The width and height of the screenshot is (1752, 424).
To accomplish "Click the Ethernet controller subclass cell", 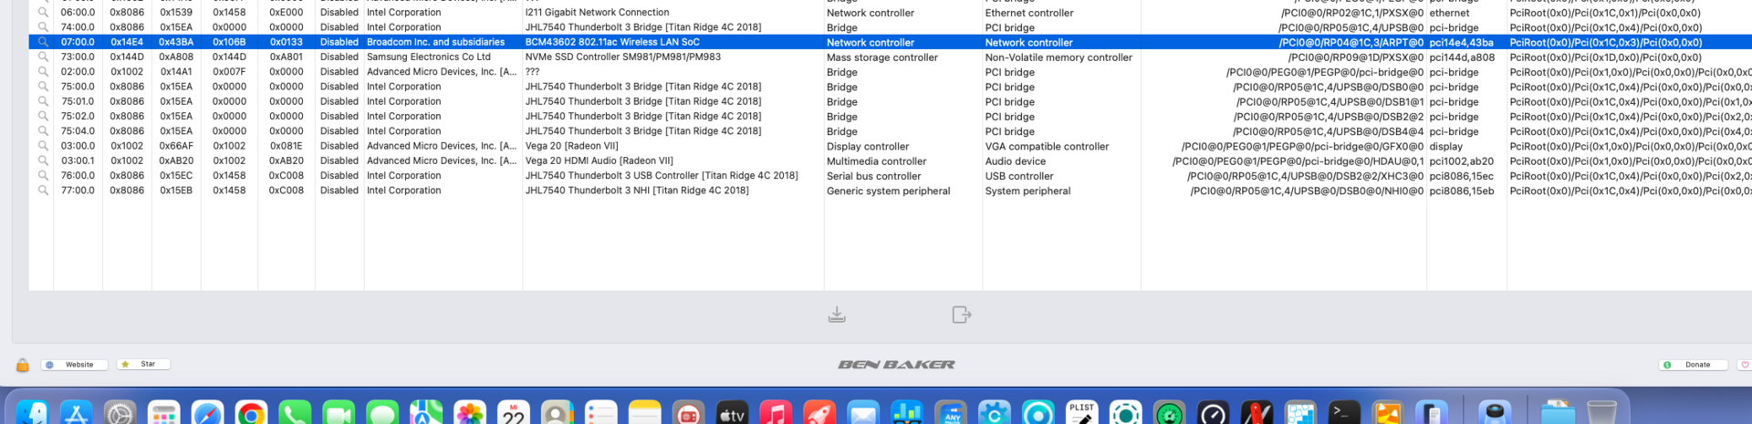I will tap(1029, 13).
